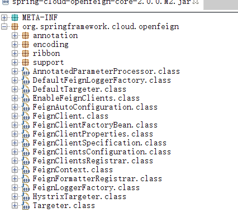Select the spring-cloud-openfeign-core jar tab
This screenshot has width=238, height=222.
pyautogui.click(x=102, y=2)
